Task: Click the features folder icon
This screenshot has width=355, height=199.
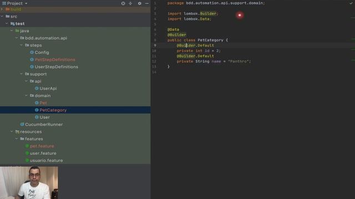Action: (22, 139)
